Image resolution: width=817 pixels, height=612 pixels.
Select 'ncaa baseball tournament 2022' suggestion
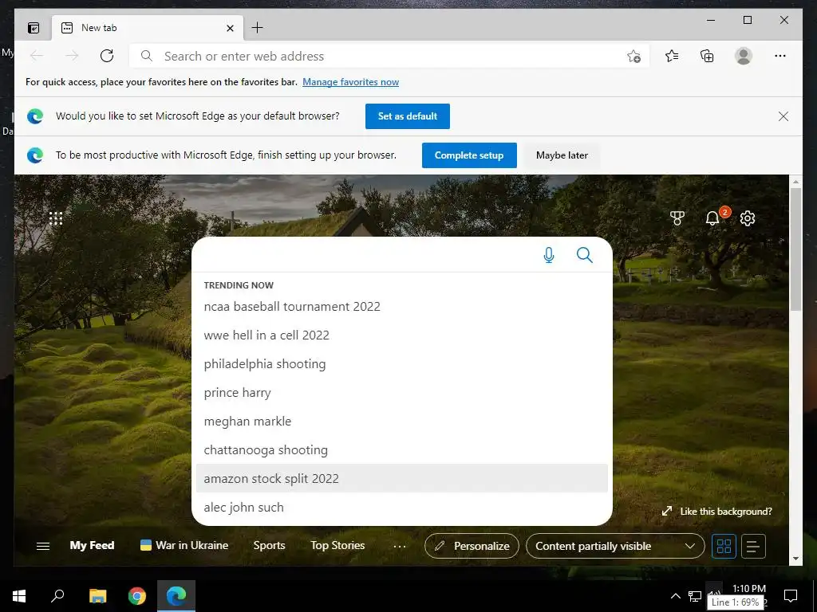402,307
